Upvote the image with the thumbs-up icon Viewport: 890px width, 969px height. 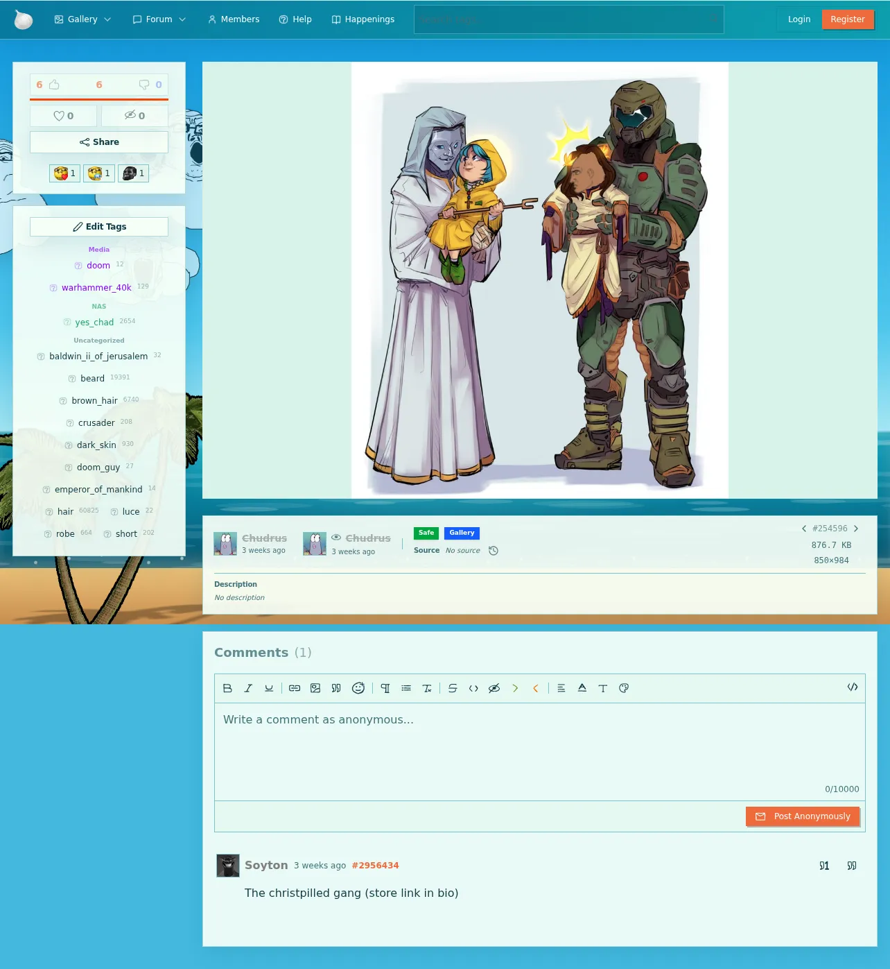click(x=54, y=85)
